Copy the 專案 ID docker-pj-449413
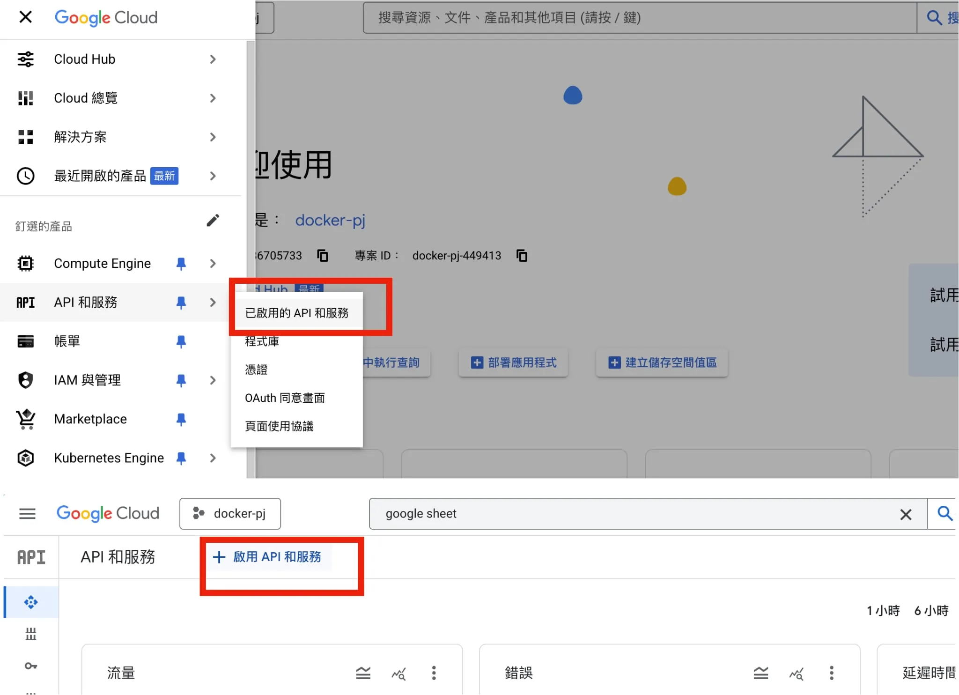 (x=522, y=256)
